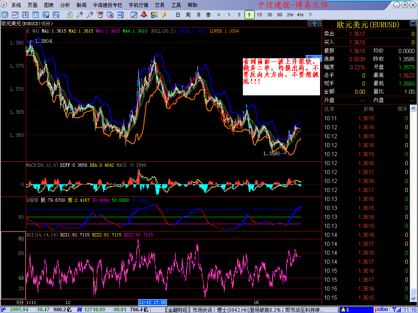Click the F10 company info icon
This screenshot has height=313, width=418.
pyautogui.click(x=56, y=15)
